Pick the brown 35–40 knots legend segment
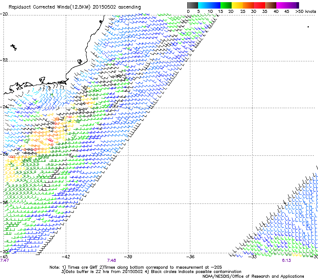Screen dimensions: 318x279 coord(271,5)
